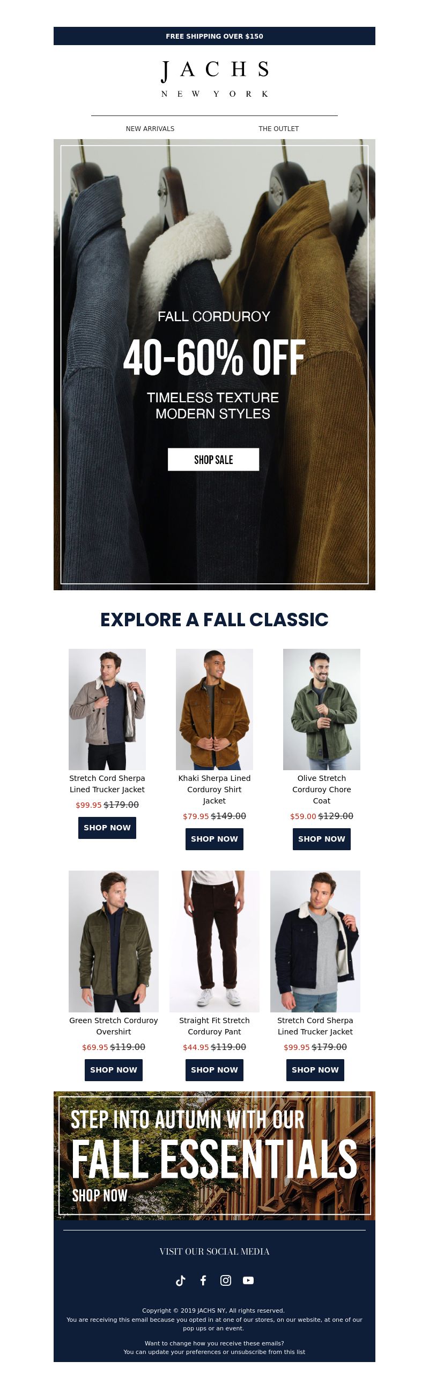The height and width of the screenshot is (1383, 429).
Task: Click the JACHS New York logo
Action: coord(214,79)
